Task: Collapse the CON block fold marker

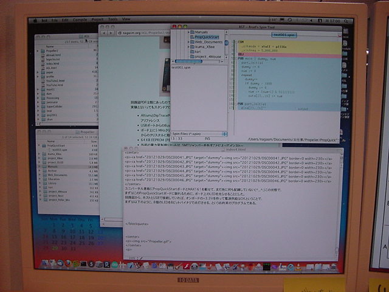Action: (236, 42)
